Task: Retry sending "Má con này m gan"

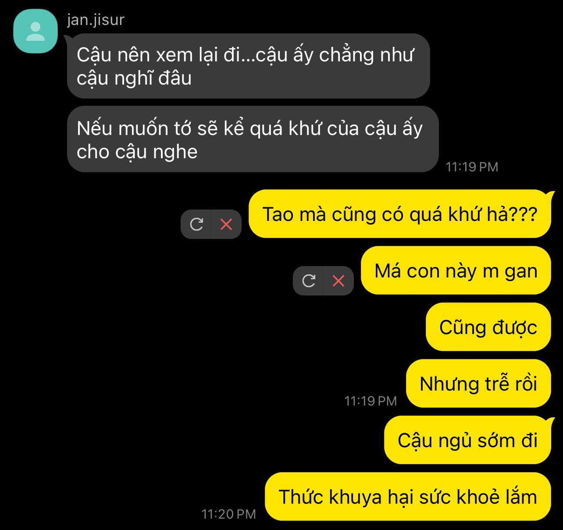Action: (x=309, y=281)
